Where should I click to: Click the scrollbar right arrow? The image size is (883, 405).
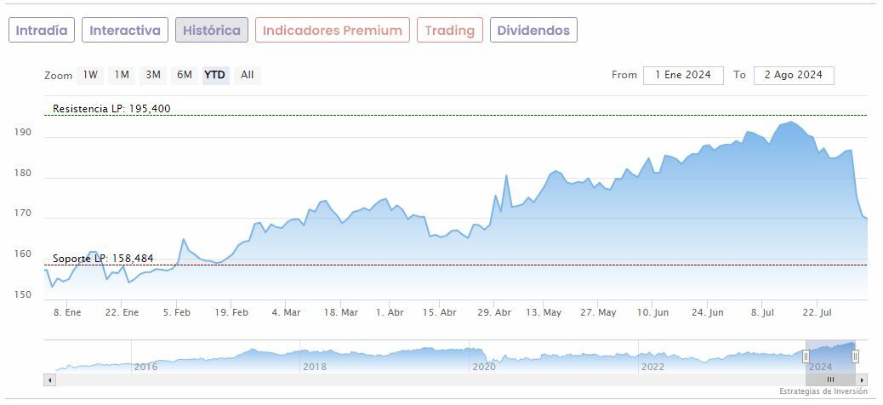point(862,379)
